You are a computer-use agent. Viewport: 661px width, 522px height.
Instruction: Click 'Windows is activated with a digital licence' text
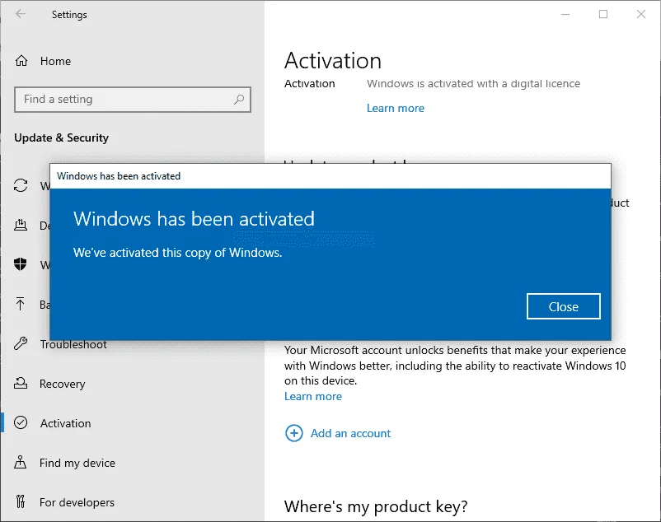(473, 84)
